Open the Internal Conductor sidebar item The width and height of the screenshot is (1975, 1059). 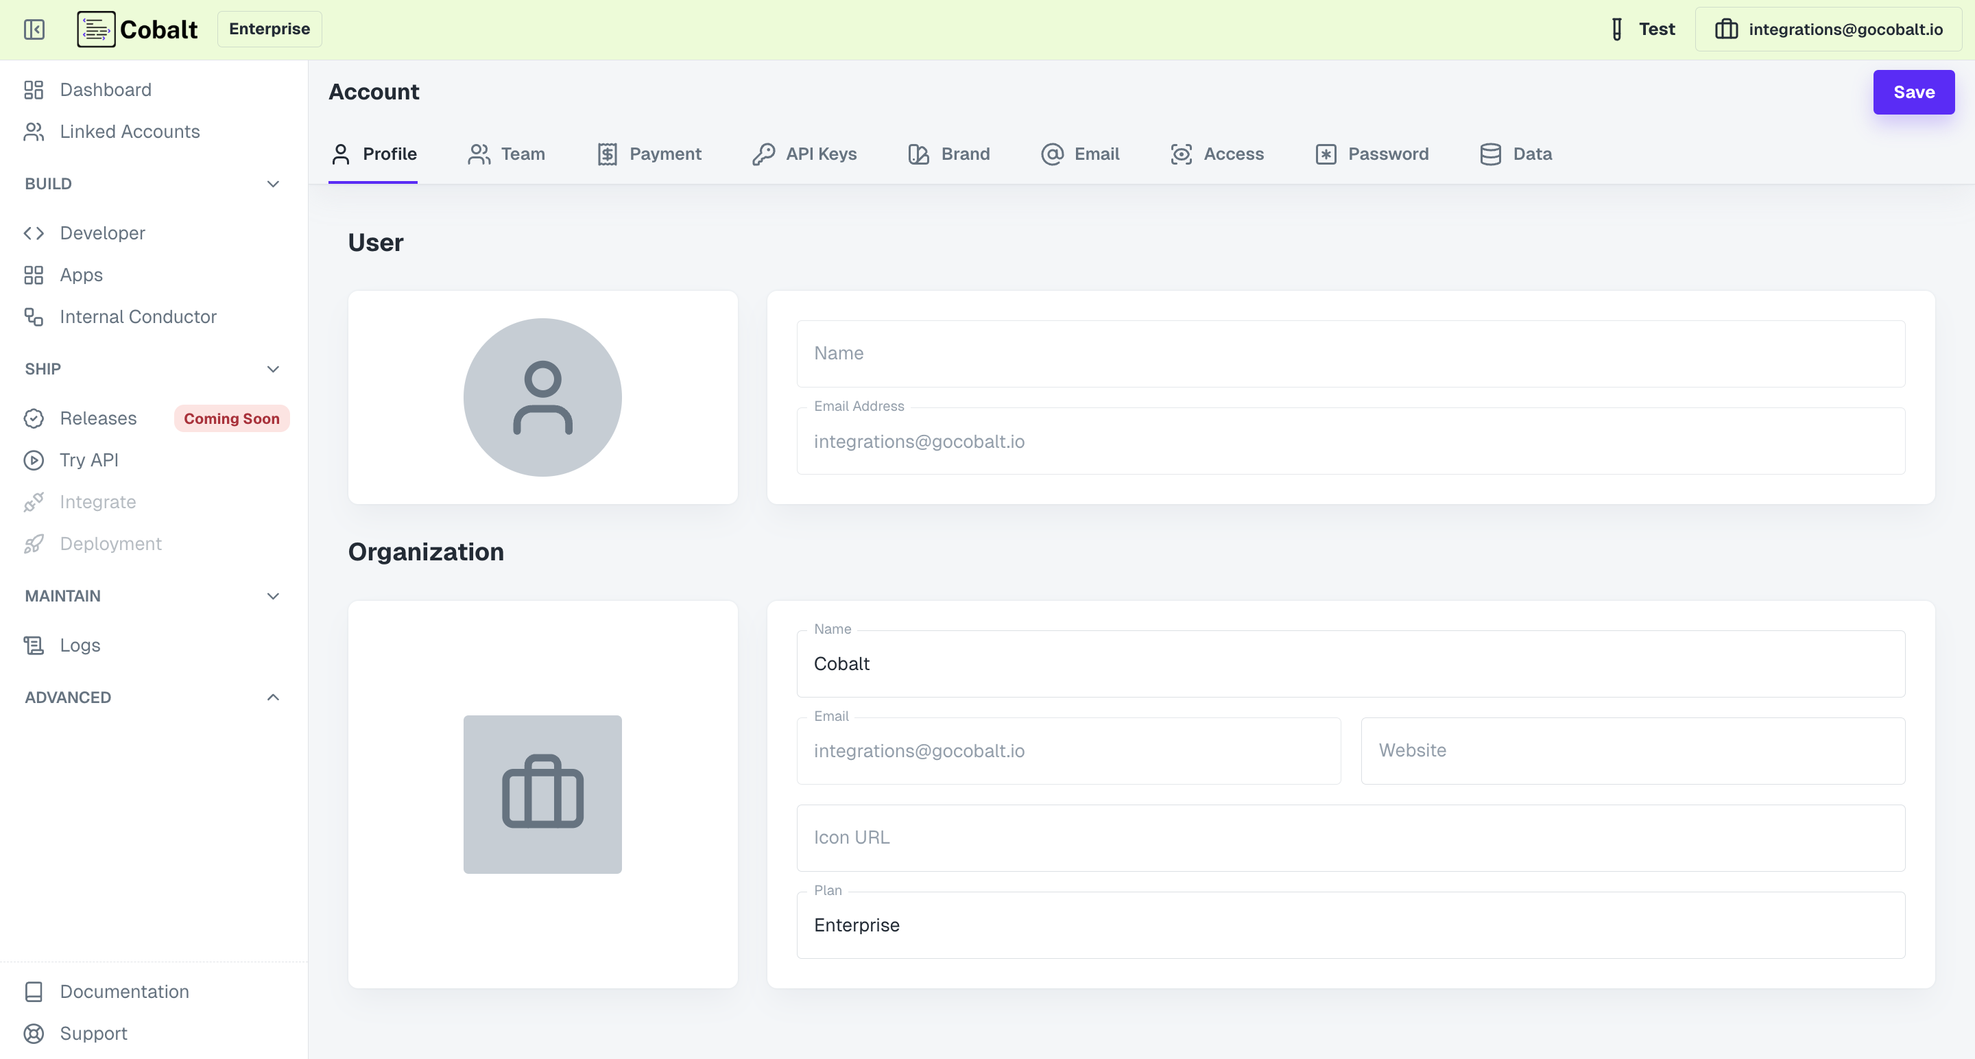click(x=137, y=317)
